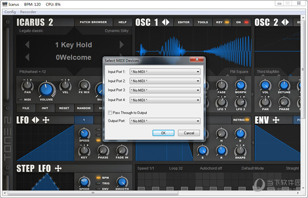Open the Recorder menu
The width and height of the screenshot is (308, 198).
(28, 12)
